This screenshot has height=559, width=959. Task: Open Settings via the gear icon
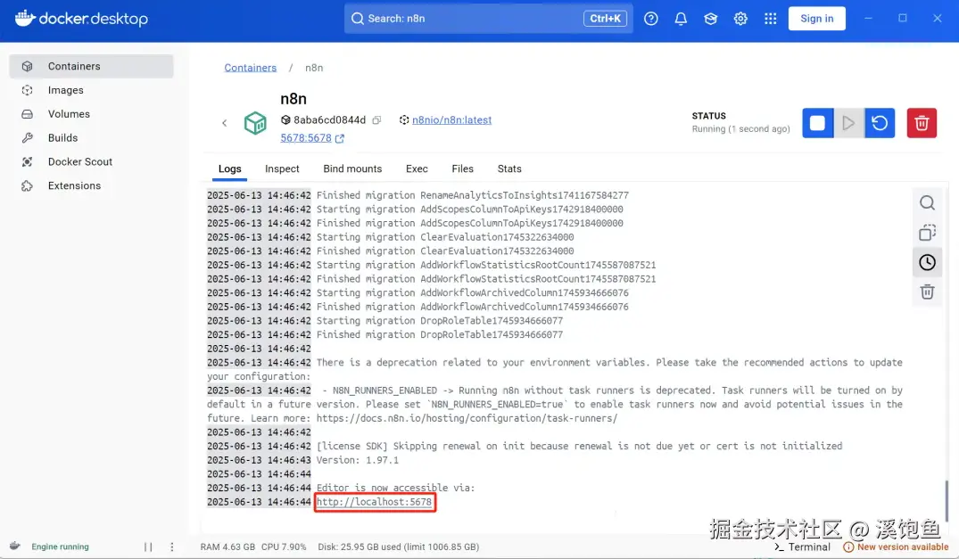click(740, 19)
